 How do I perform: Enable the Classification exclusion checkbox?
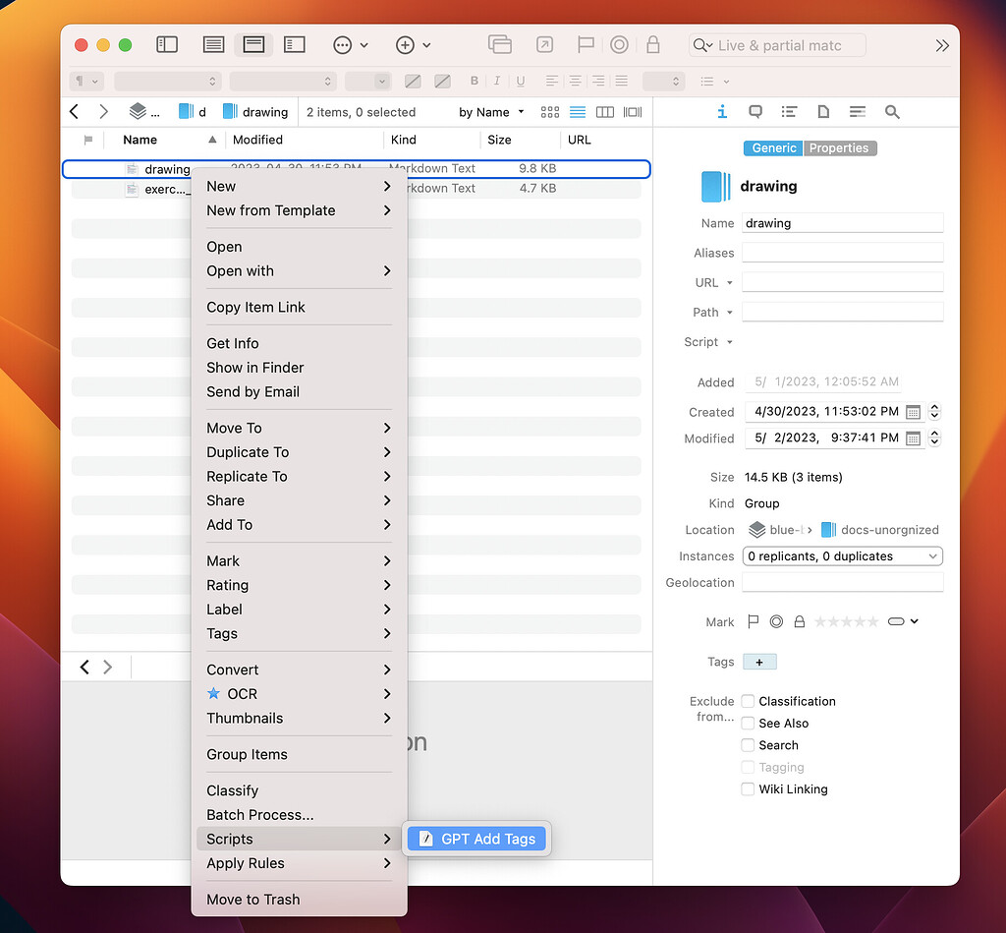coord(747,701)
